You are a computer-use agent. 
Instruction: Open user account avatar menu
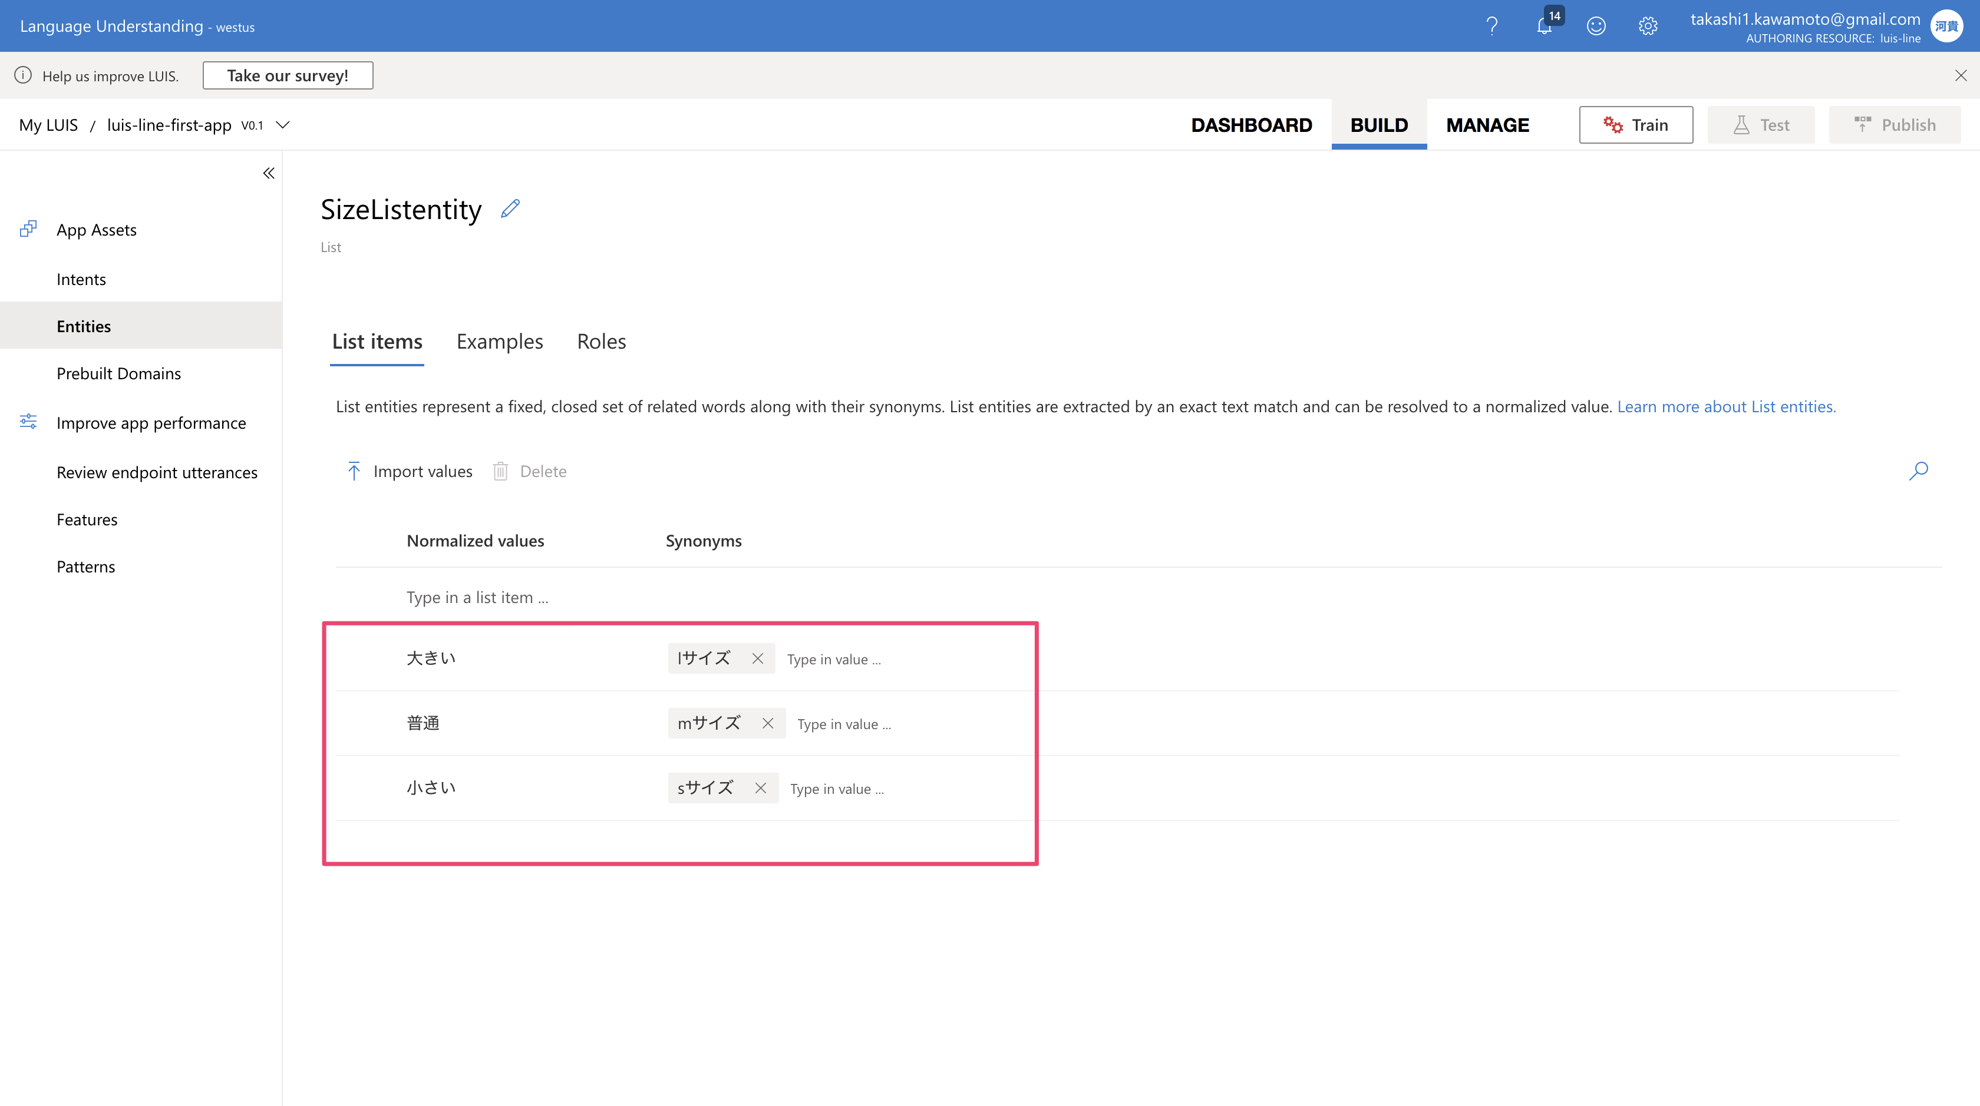click(1947, 26)
